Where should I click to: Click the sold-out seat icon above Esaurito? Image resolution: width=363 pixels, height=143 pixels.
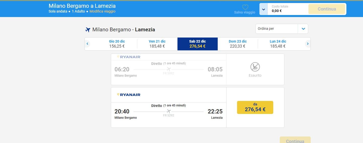[255, 67]
